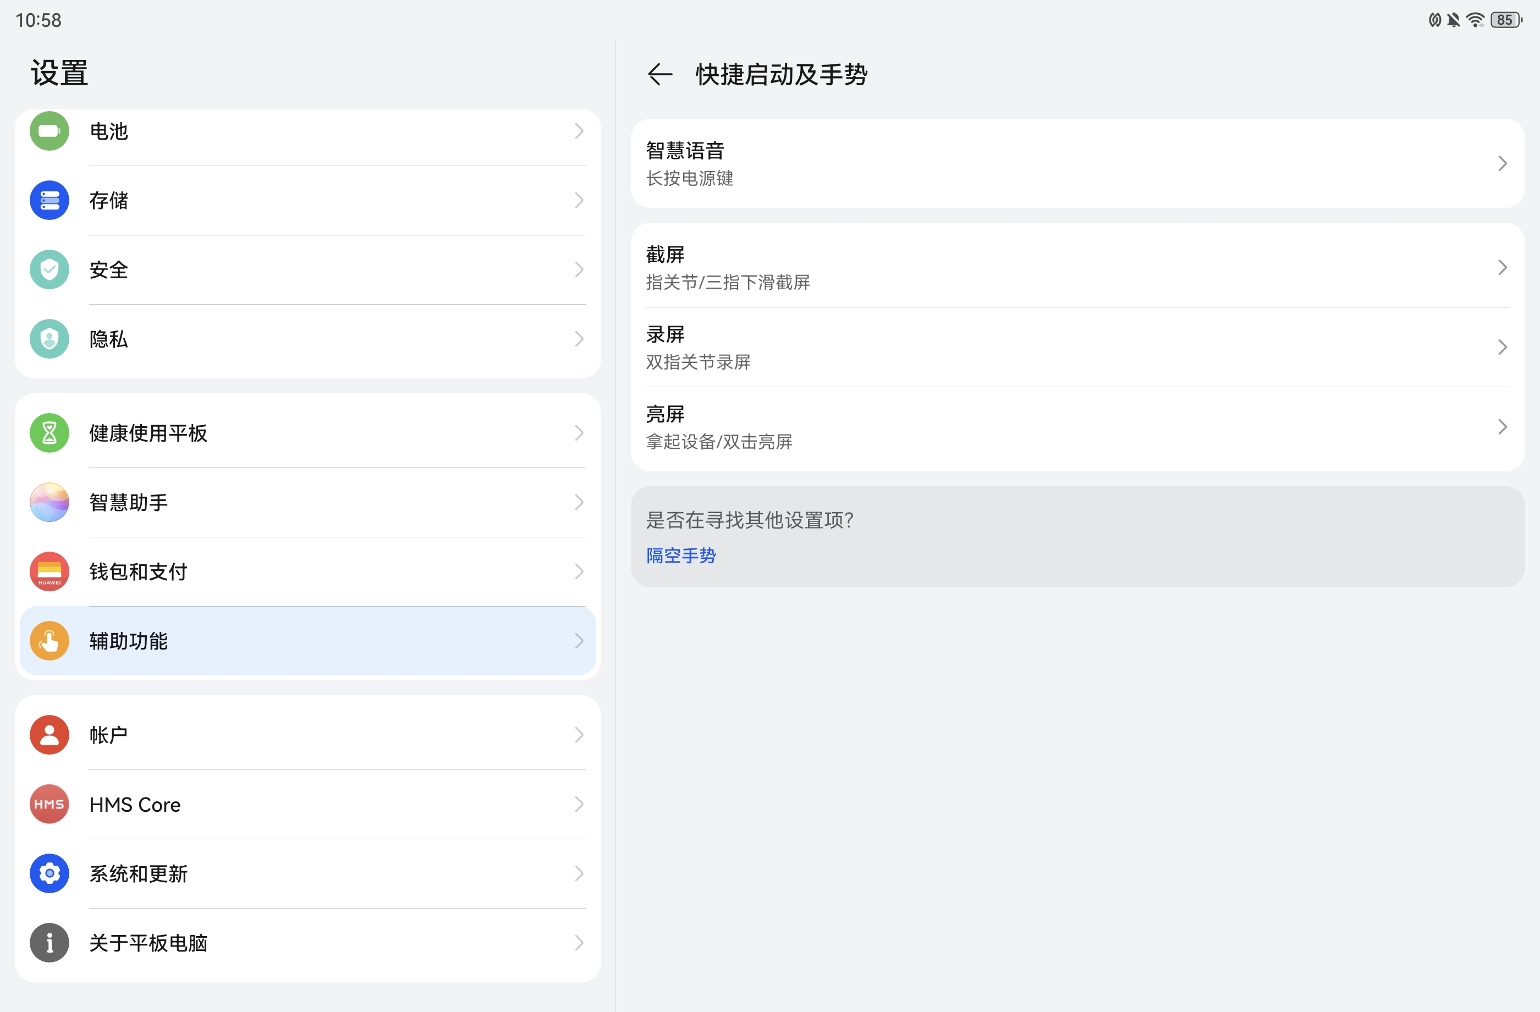The height and width of the screenshot is (1012, 1540).
Task: Tap the colorful 智慧助手 icon
Action: (49, 502)
